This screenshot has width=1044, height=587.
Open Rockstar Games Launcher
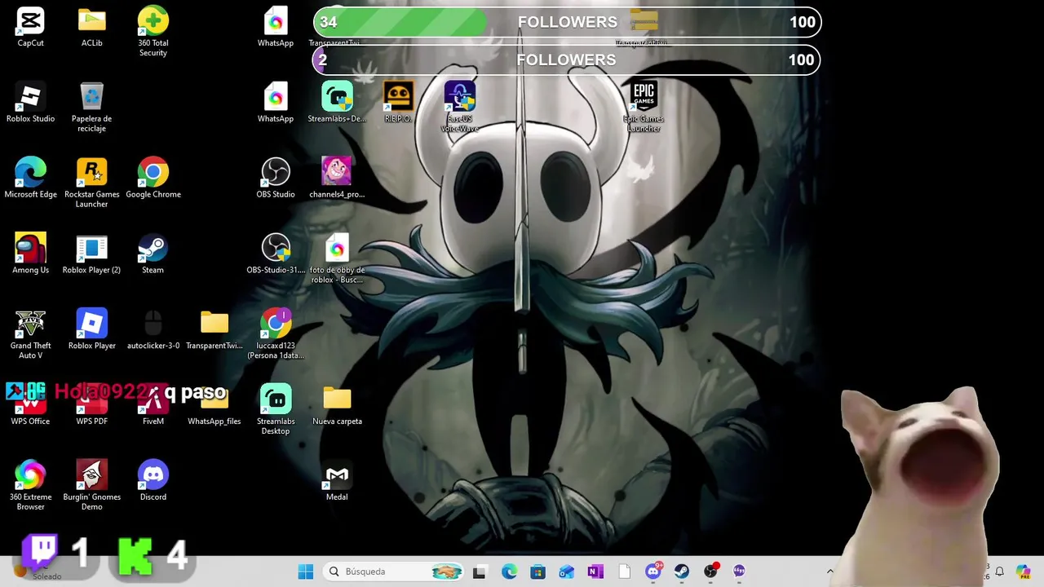[91, 183]
